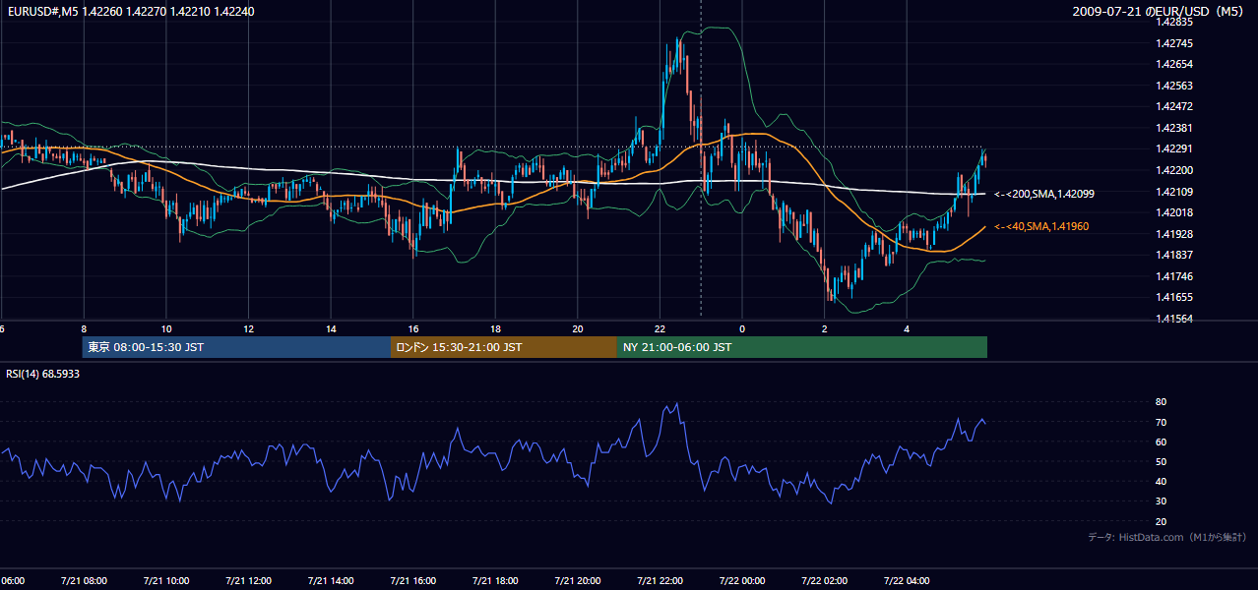
Task: Click the 7/22 02:00 time axis label
Action: coord(824,581)
